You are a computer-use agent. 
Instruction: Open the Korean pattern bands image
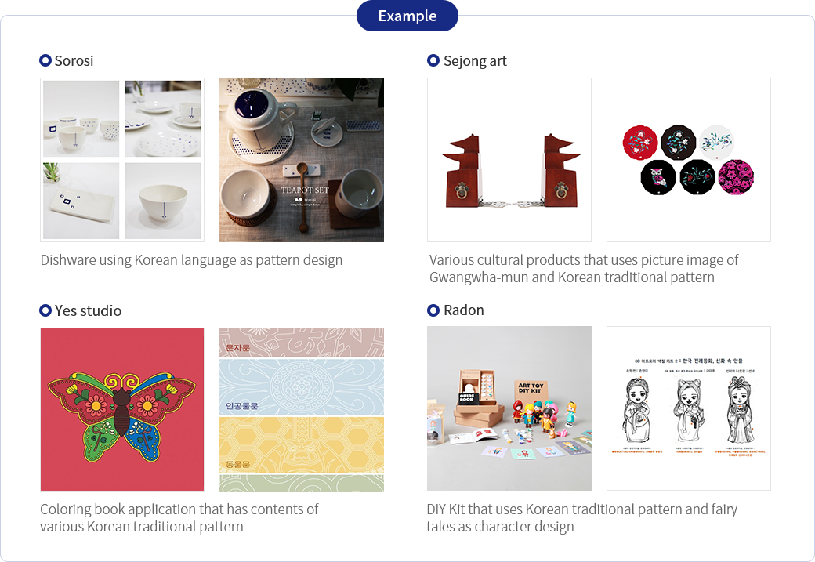pos(302,410)
